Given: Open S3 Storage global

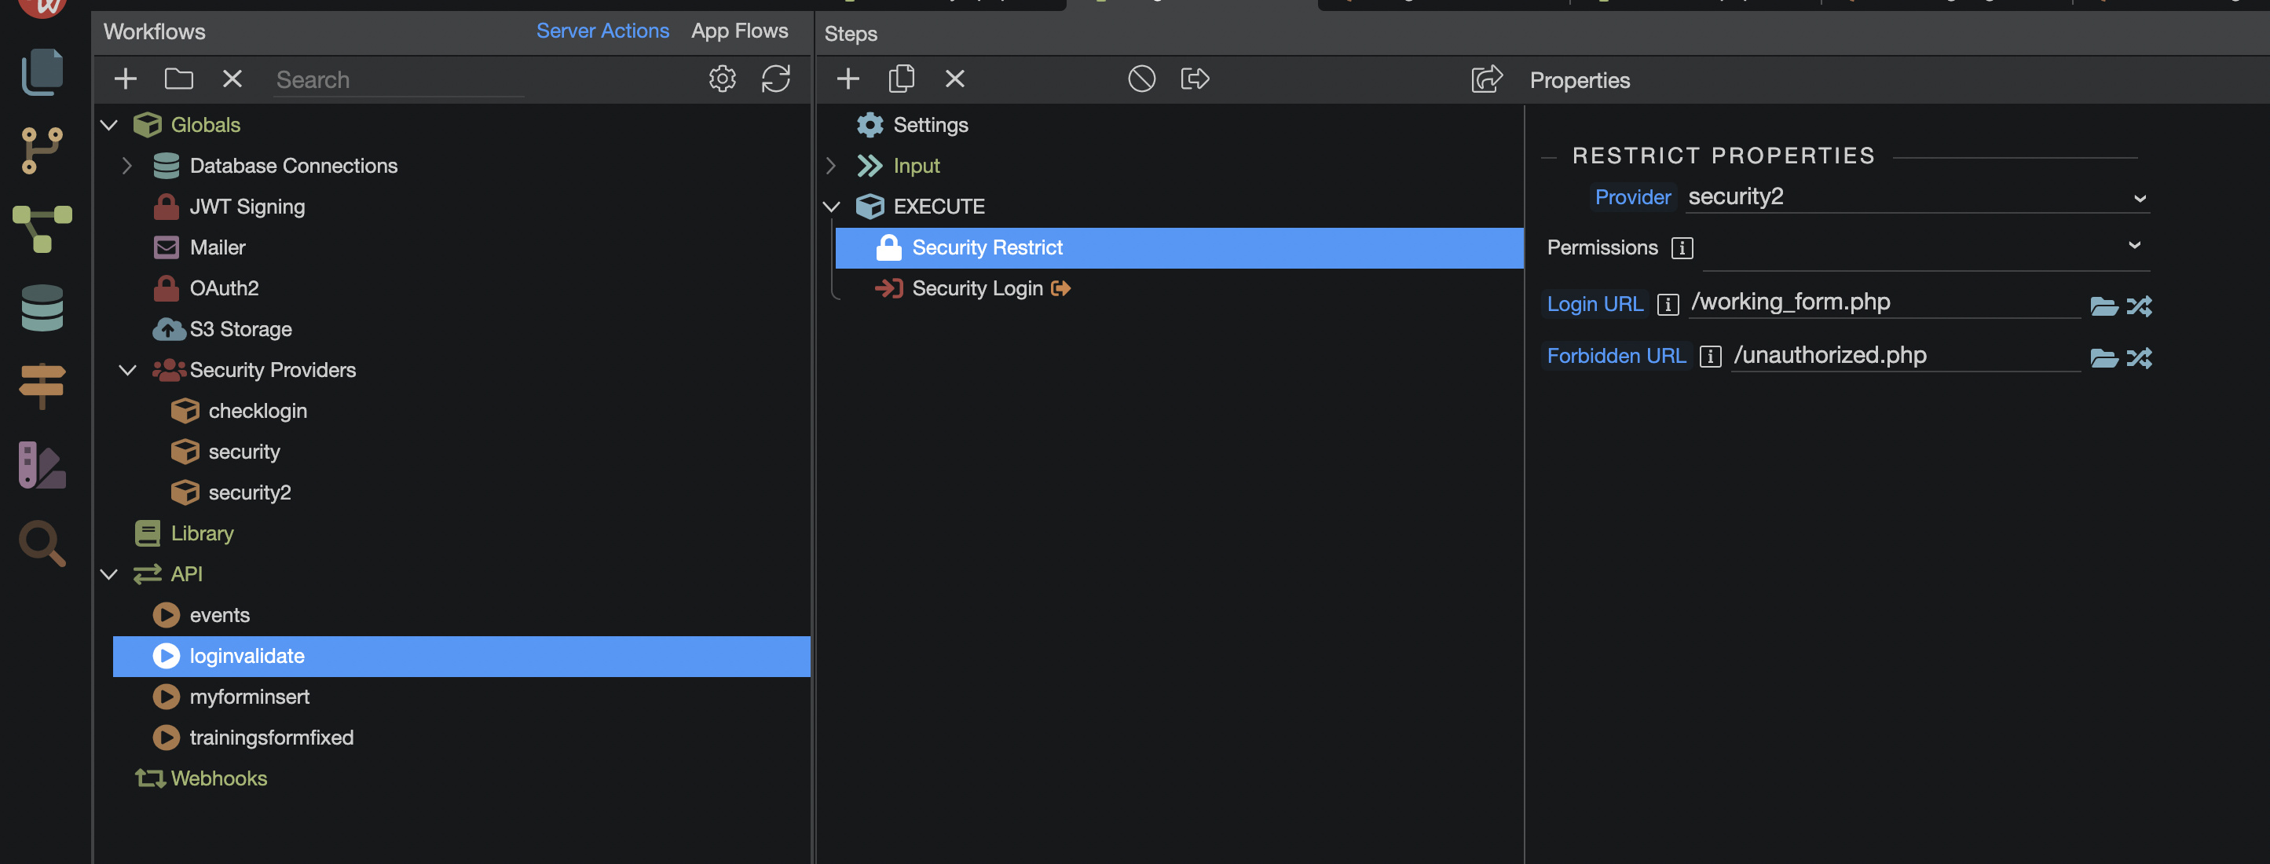Looking at the screenshot, I should tap(240, 329).
